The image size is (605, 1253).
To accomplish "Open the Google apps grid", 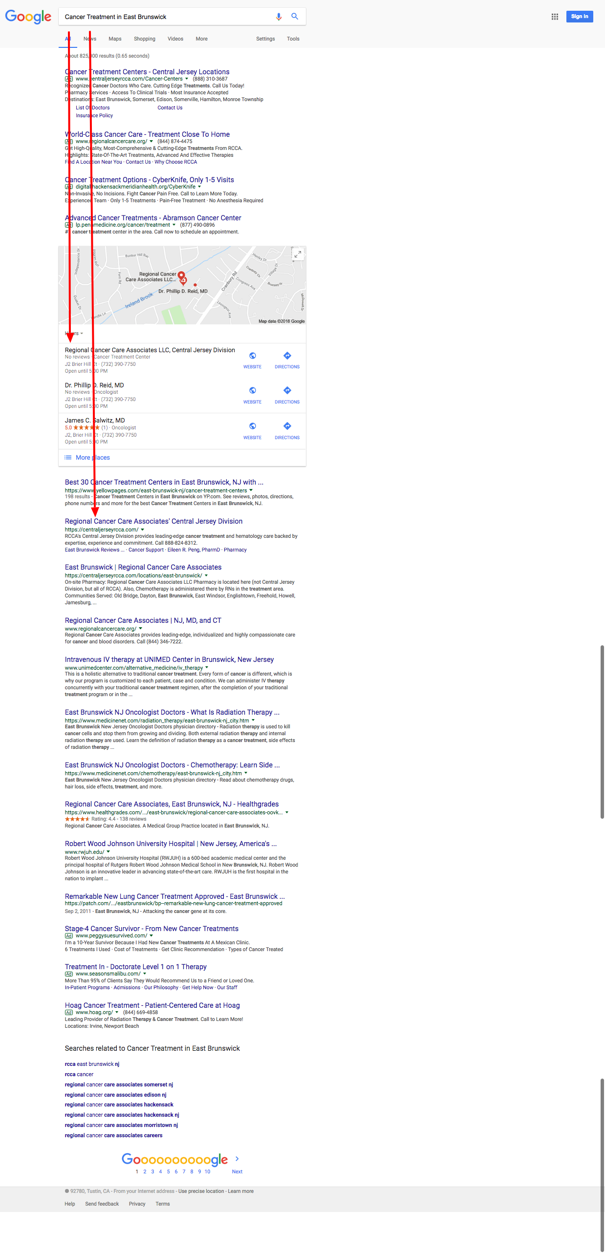I will [x=555, y=17].
